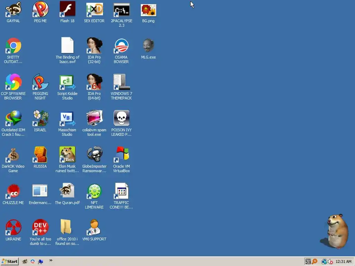Image resolution: width=355 pixels, height=266 pixels.
Task: Click the 12:31 AM taskbar clock
Action: click(344, 261)
